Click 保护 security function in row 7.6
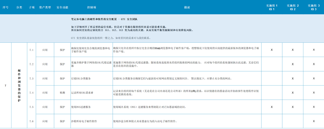The height and width of the screenshot is (129, 324). 62,121
